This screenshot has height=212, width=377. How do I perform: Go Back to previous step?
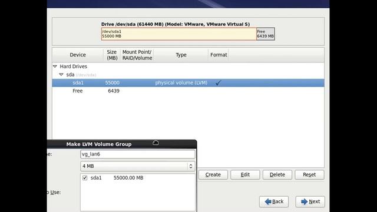274,201
